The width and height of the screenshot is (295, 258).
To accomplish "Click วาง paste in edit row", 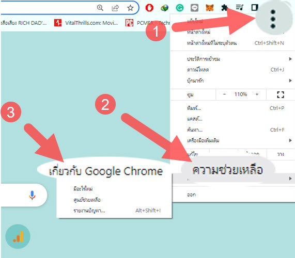I will point(281,154).
